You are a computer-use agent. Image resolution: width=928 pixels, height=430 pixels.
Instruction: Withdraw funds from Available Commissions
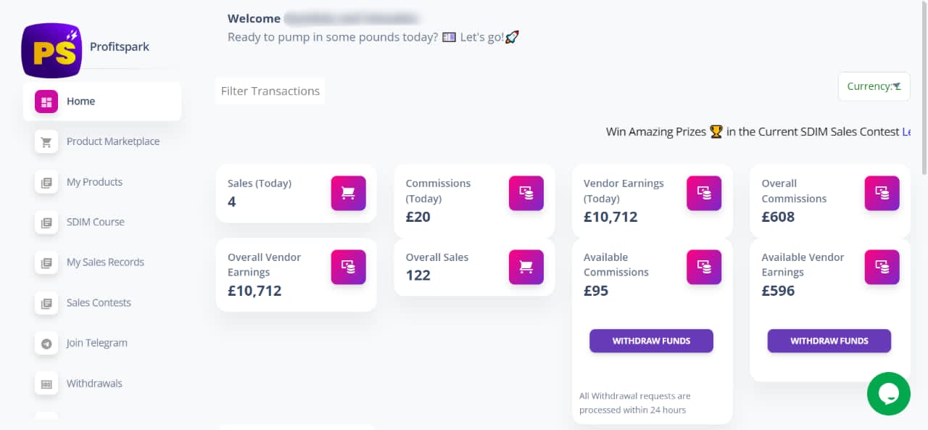click(651, 341)
